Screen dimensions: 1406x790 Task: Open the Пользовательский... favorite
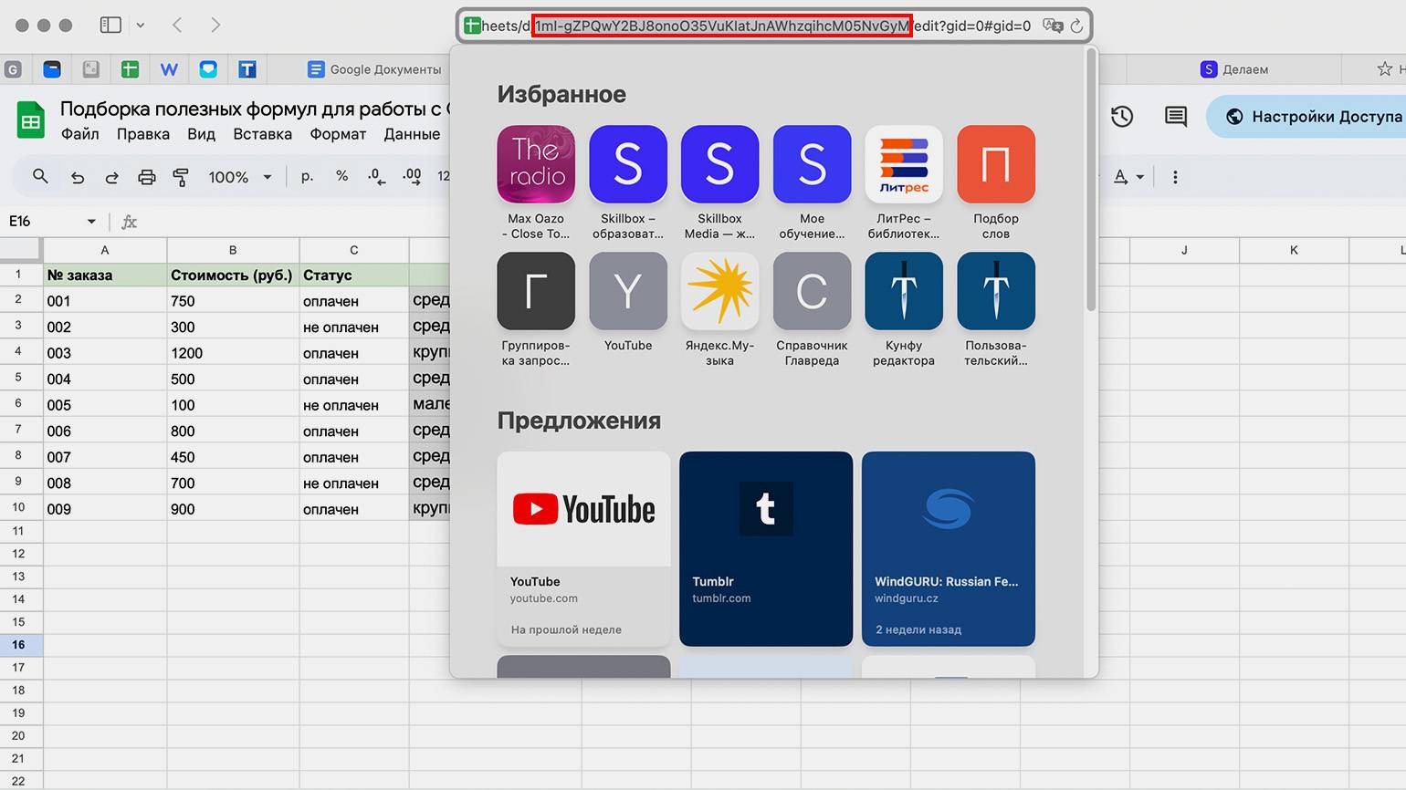click(996, 309)
